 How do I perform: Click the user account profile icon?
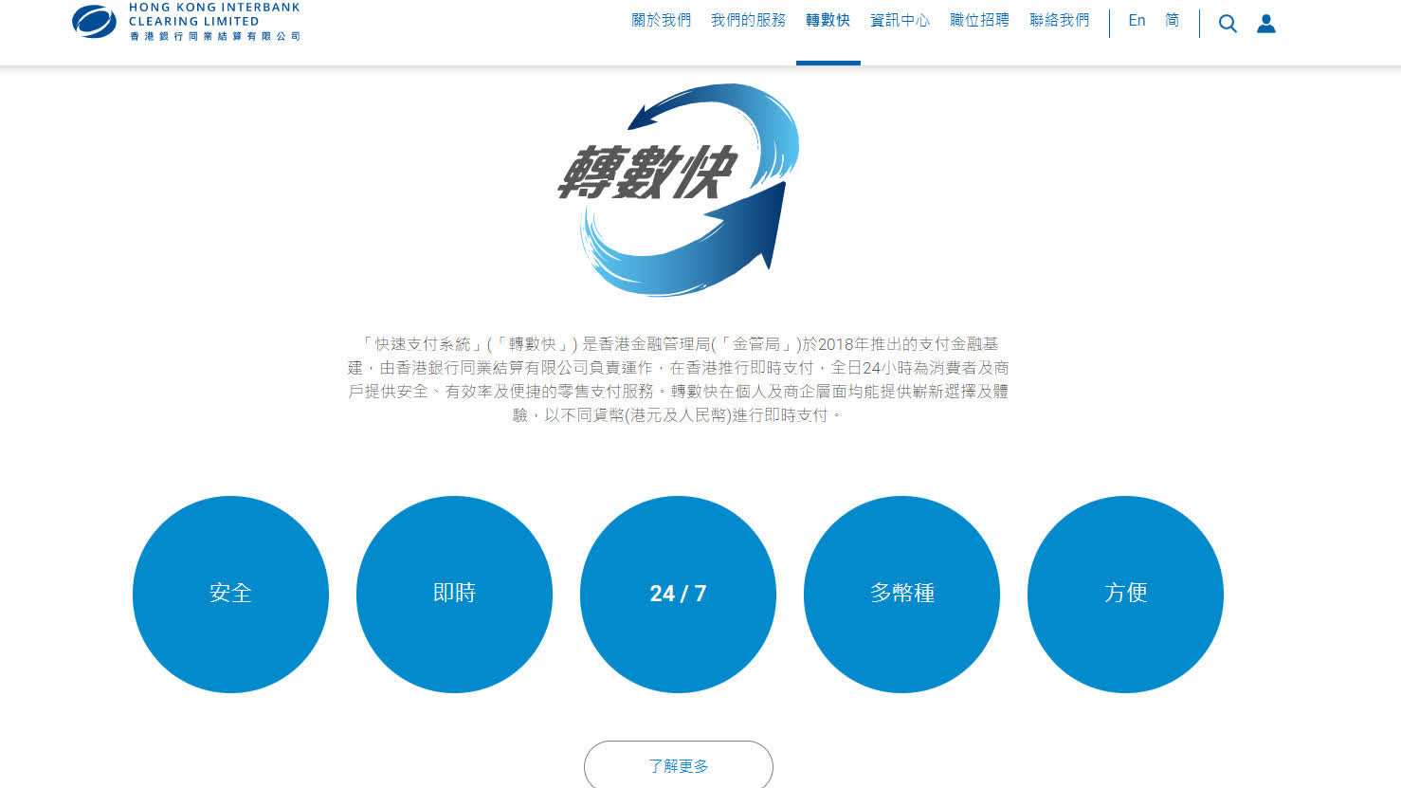pos(1266,24)
